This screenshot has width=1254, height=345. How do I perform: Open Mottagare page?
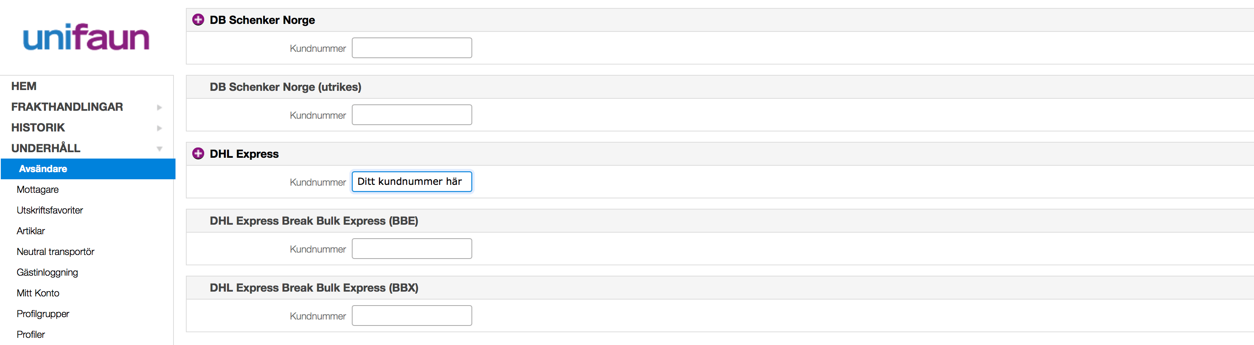[x=37, y=190]
